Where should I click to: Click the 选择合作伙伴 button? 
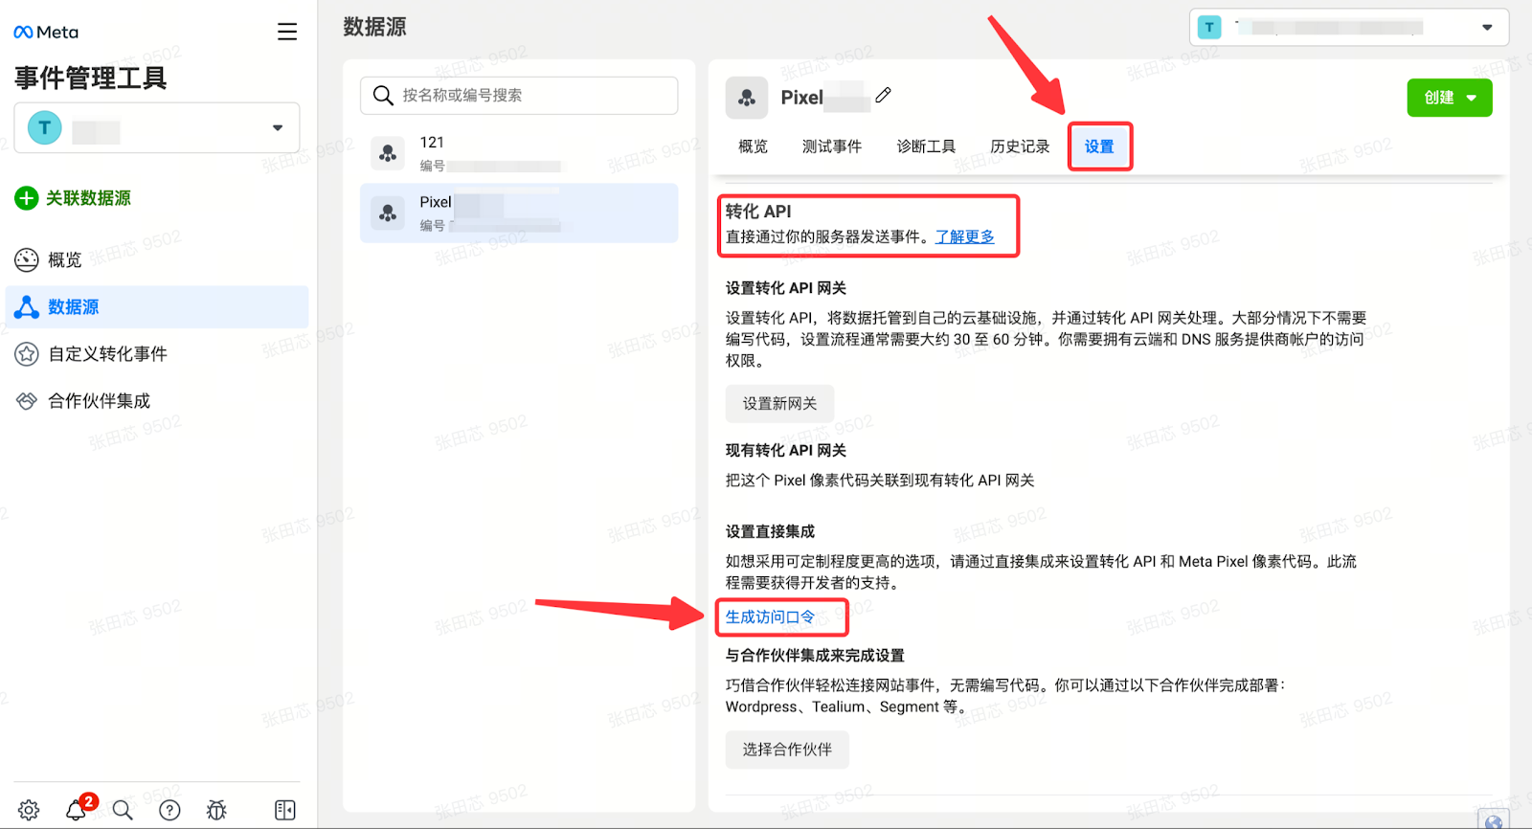tap(787, 750)
